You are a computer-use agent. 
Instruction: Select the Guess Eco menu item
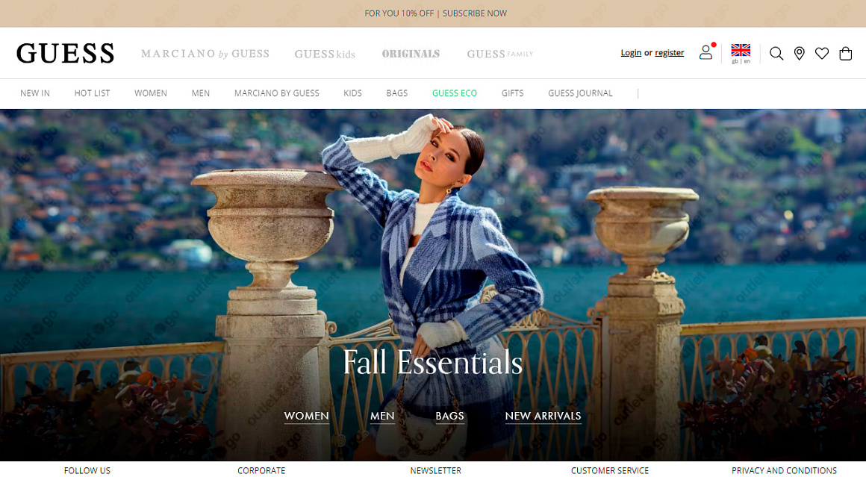click(455, 93)
